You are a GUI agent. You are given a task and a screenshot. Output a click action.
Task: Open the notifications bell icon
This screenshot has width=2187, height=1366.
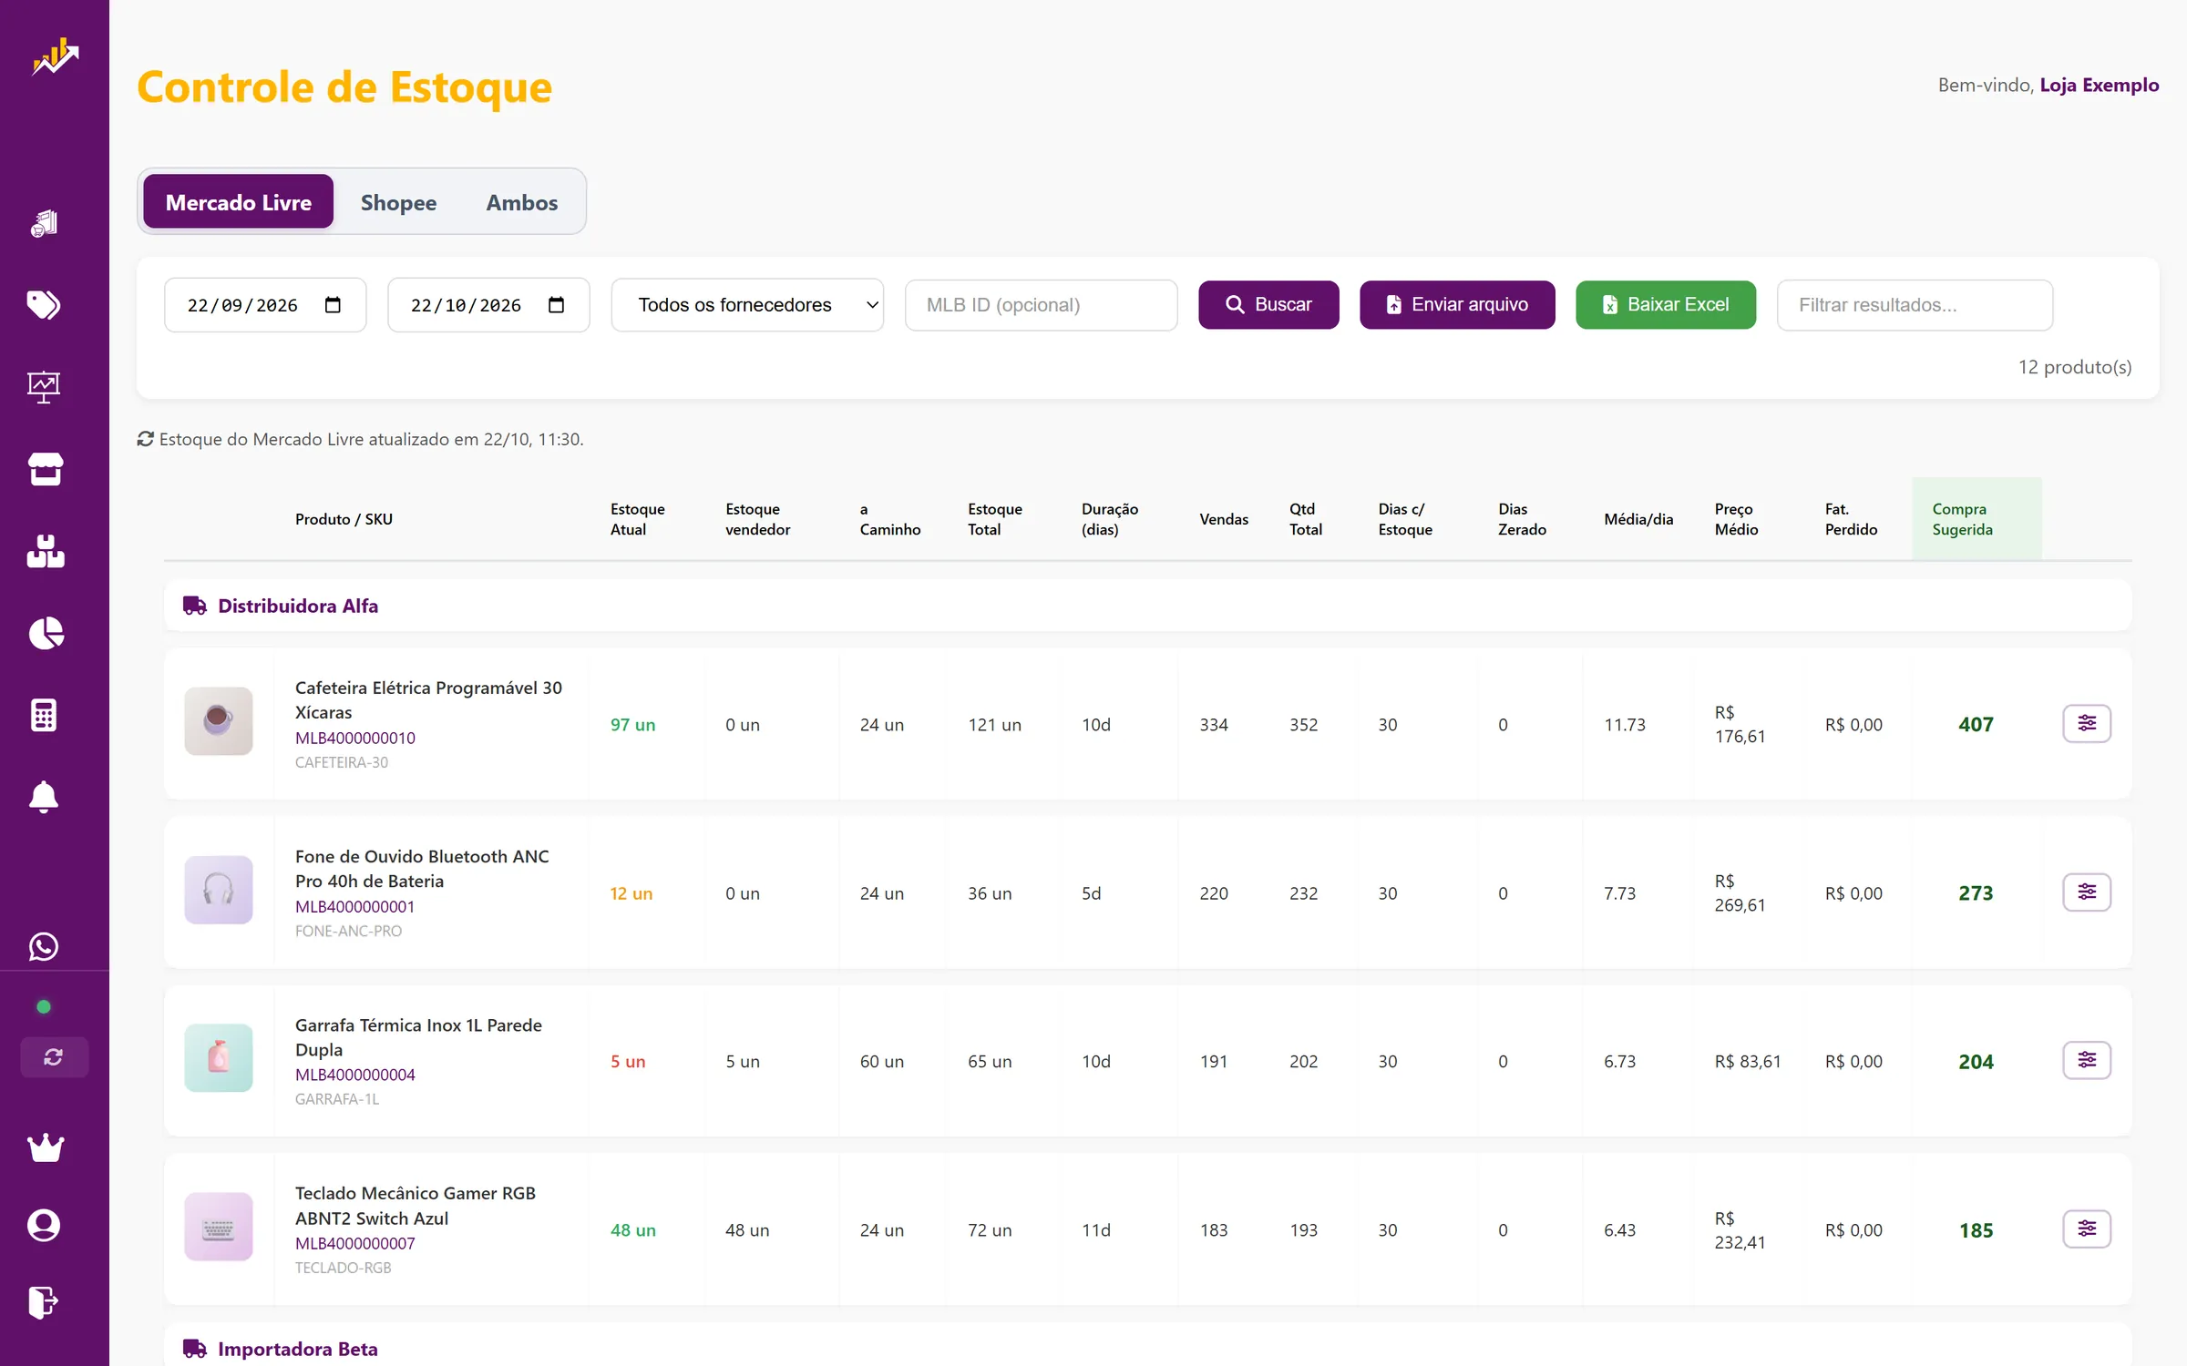point(44,797)
